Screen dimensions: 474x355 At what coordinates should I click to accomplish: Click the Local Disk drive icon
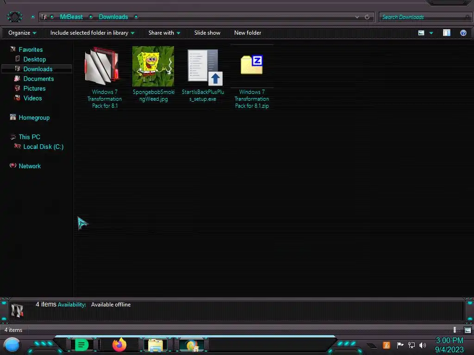pos(17,147)
